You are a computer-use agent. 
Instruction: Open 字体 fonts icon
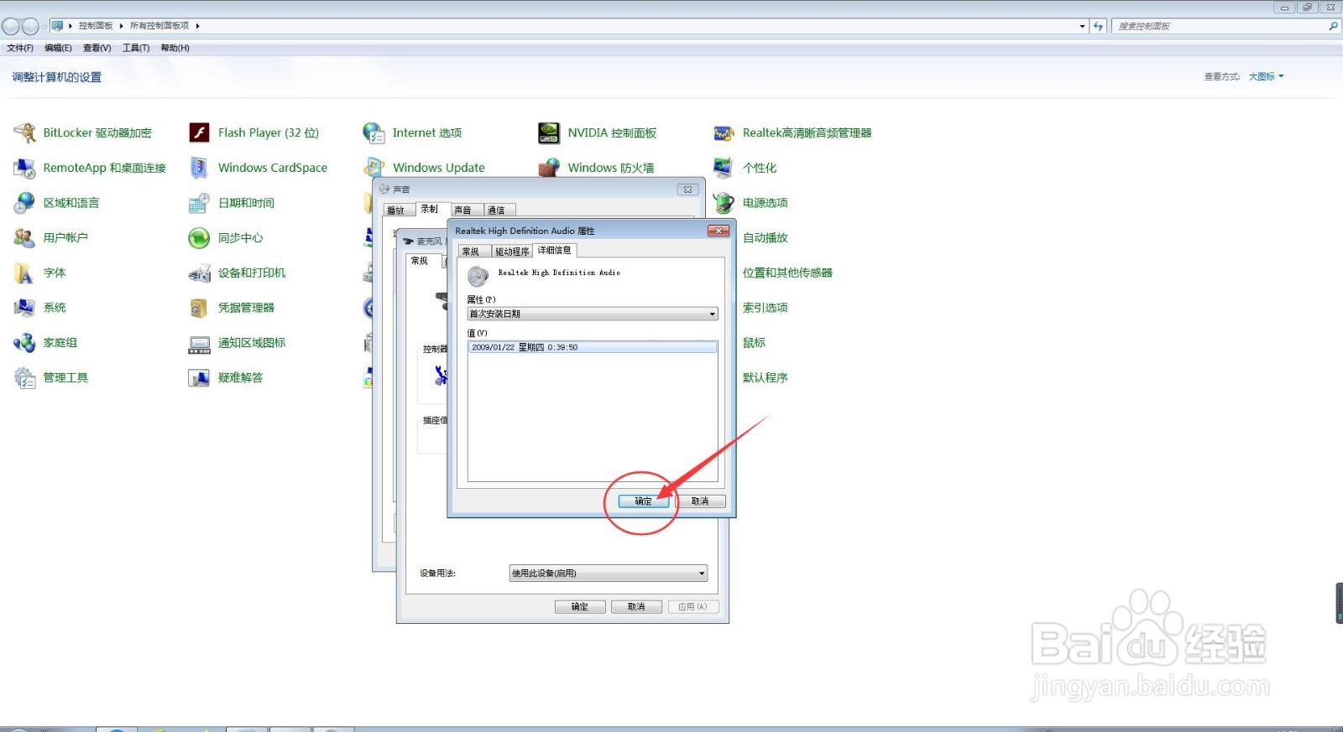(24, 273)
